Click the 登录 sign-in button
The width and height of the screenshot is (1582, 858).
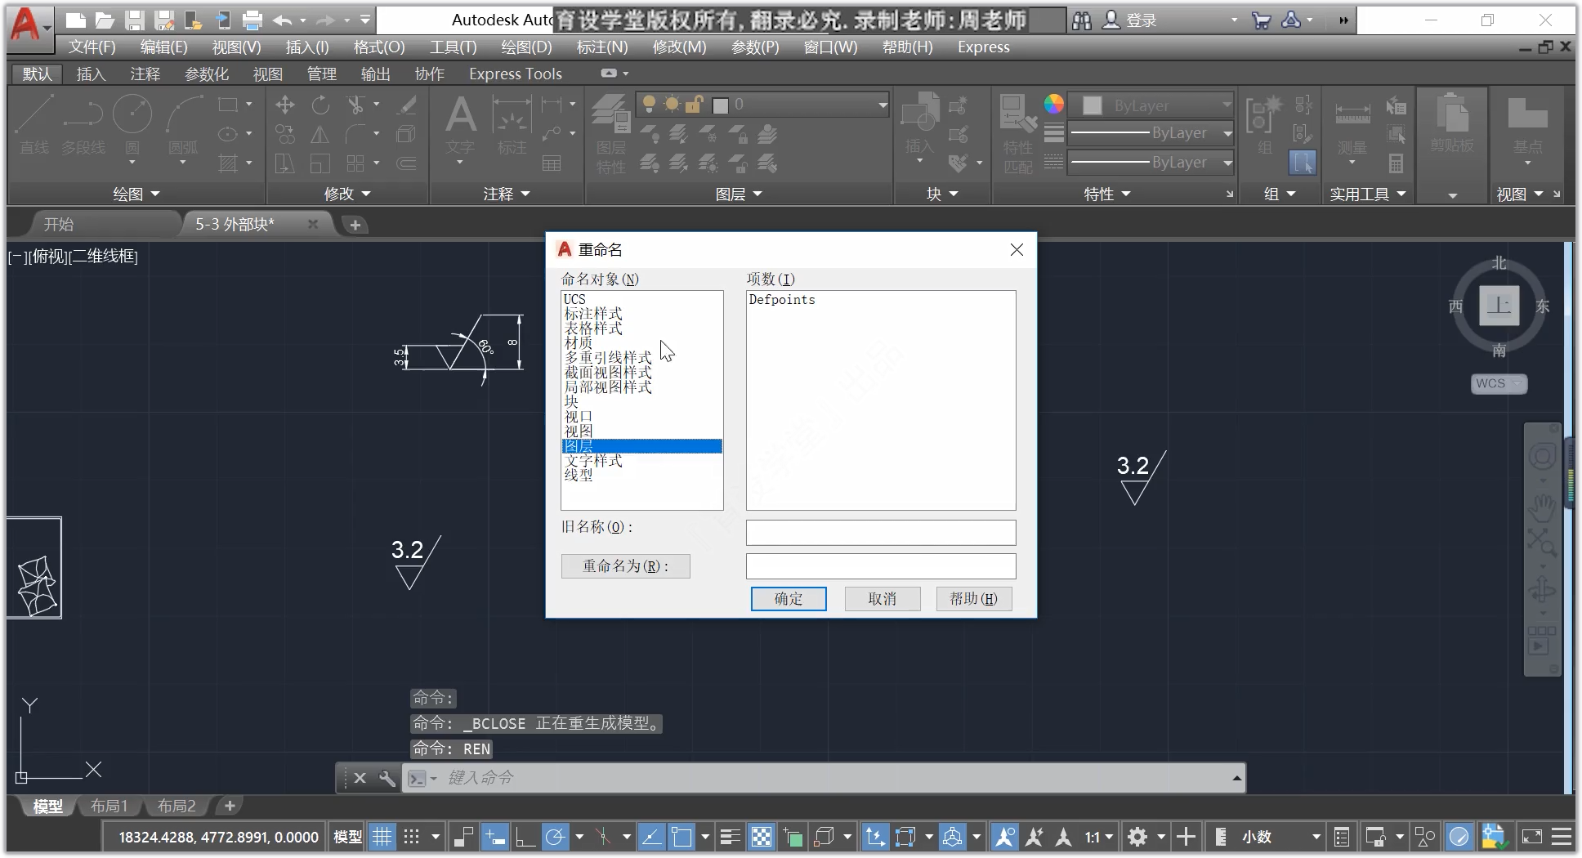pyautogui.click(x=1129, y=20)
